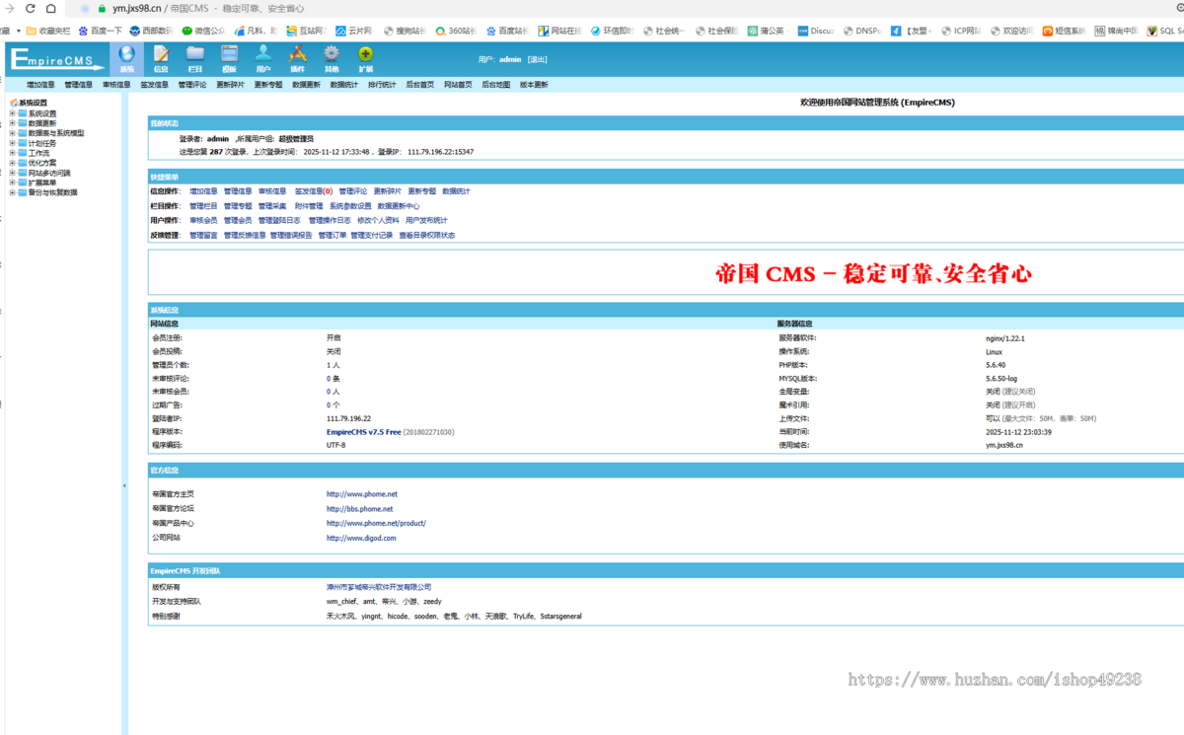
Task: Collapse the left sidebar with splitter arrow
Action: (x=124, y=484)
